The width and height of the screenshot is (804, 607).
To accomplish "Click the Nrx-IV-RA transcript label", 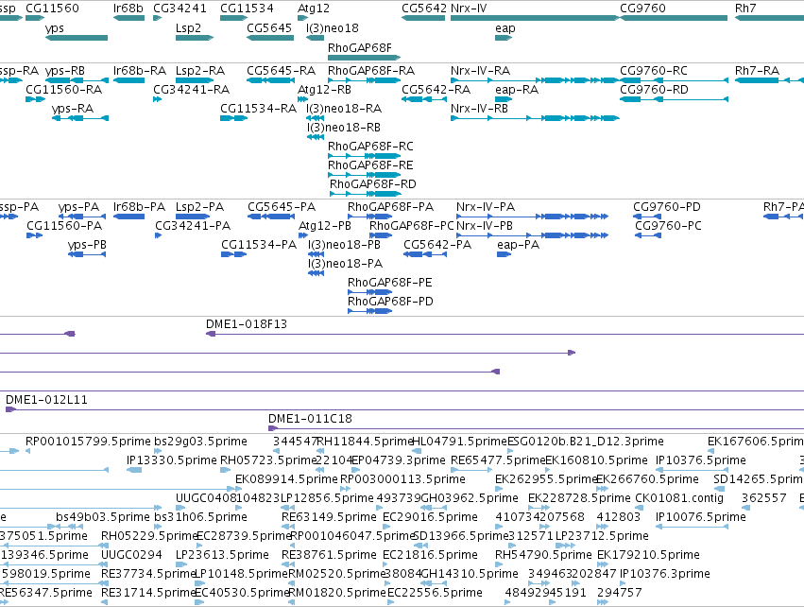I will pyautogui.click(x=481, y=70).
